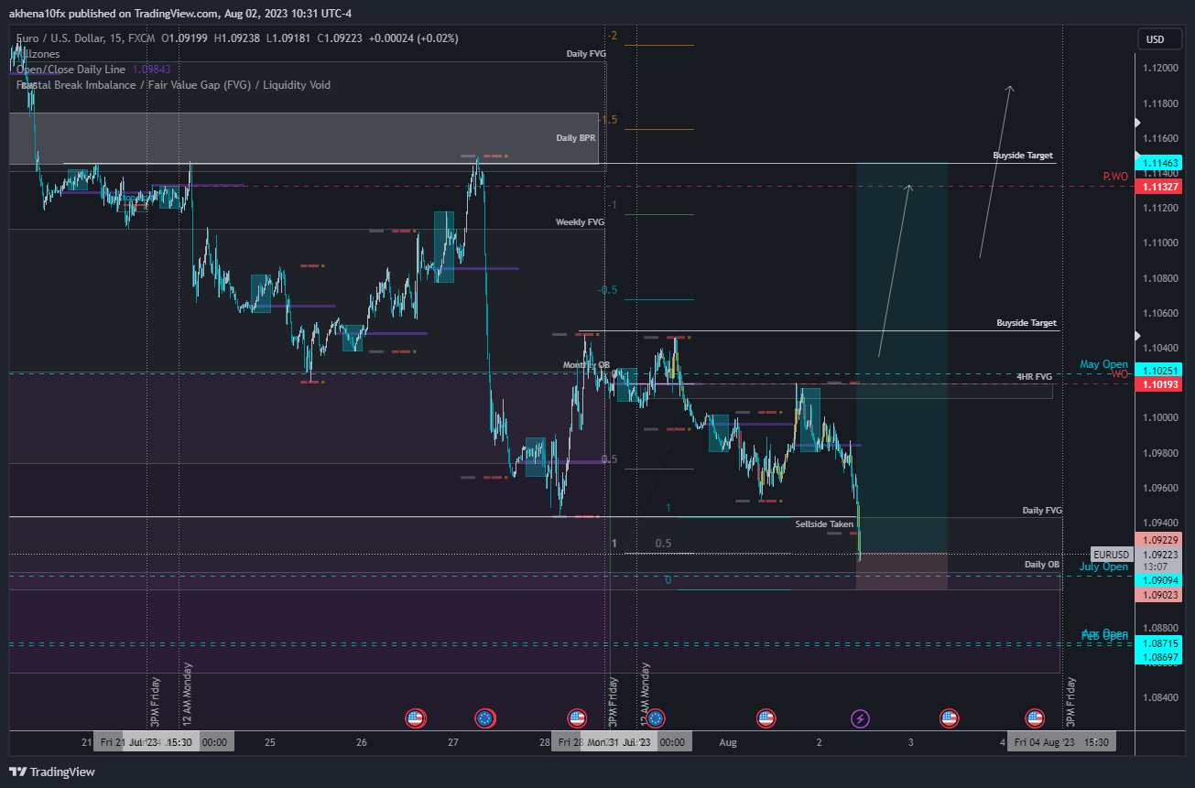The width and height of the screenshot is (1195, 788).
Task: Click the Daily FVG label near 1.09400
Action: (1042, 510)
